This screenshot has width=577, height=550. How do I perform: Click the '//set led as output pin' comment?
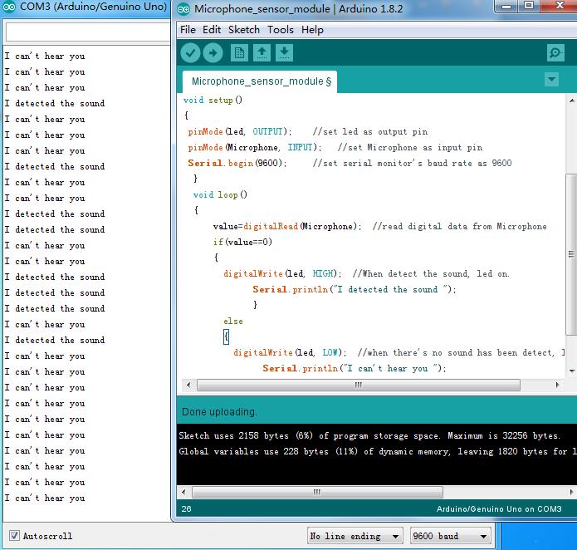[x=370, y=132]
